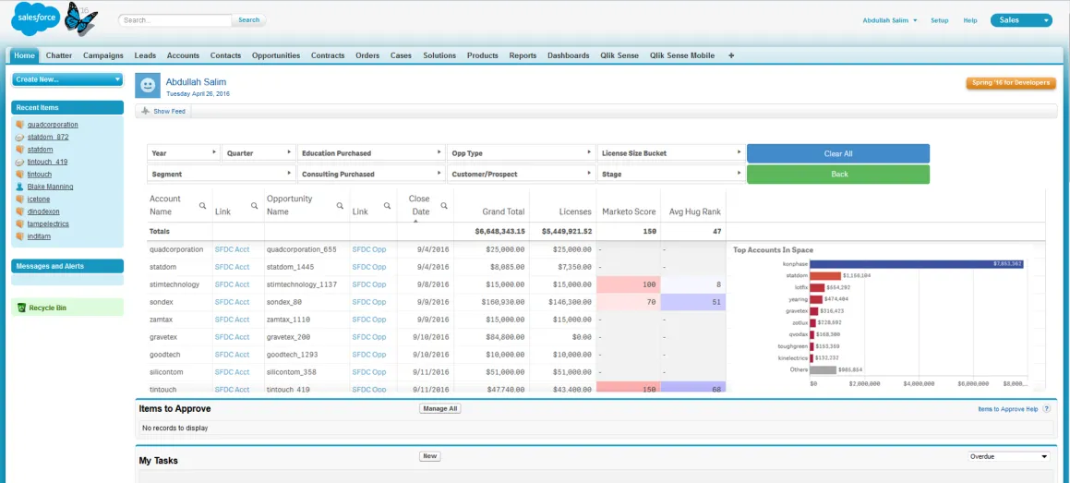Click the New task button

pyautogui.click(x=430, y=456)
